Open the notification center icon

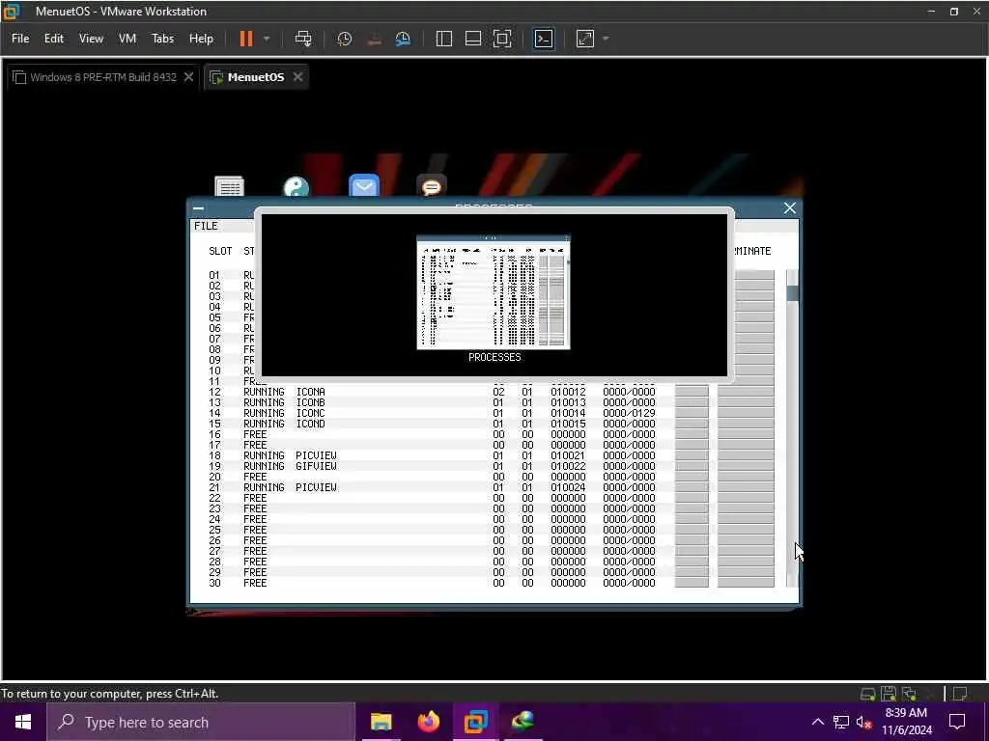click(957, 722)
